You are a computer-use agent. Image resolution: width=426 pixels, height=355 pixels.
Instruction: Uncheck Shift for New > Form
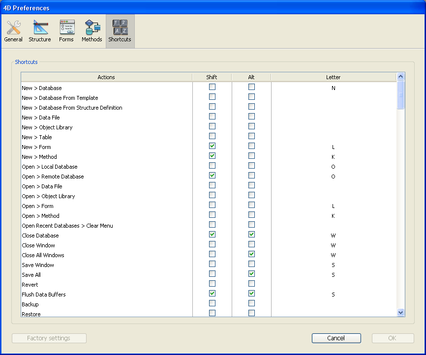pos(212,146)
